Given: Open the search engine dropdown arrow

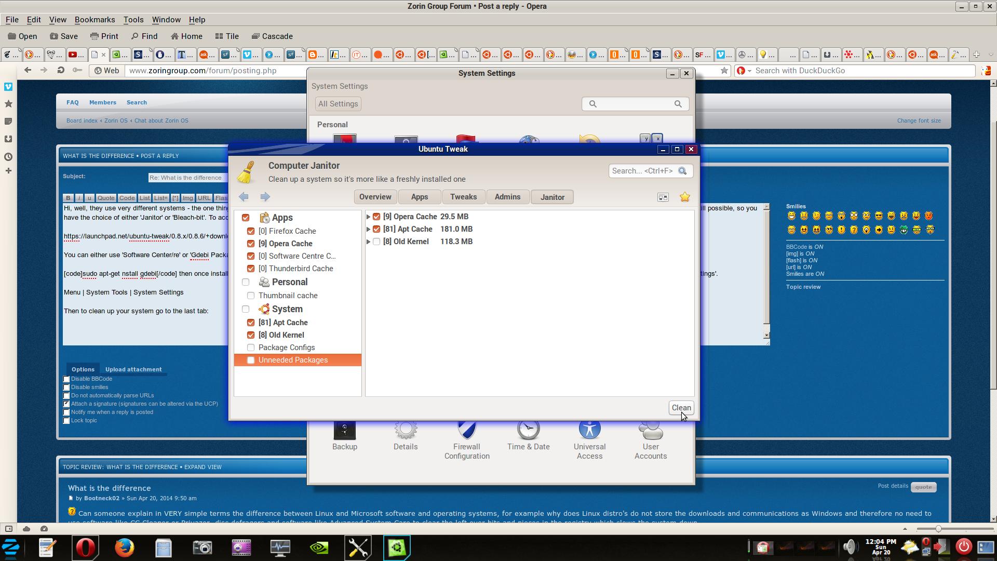Looking at the screenshot, I should pyautogui.click(x=749, y=71).
